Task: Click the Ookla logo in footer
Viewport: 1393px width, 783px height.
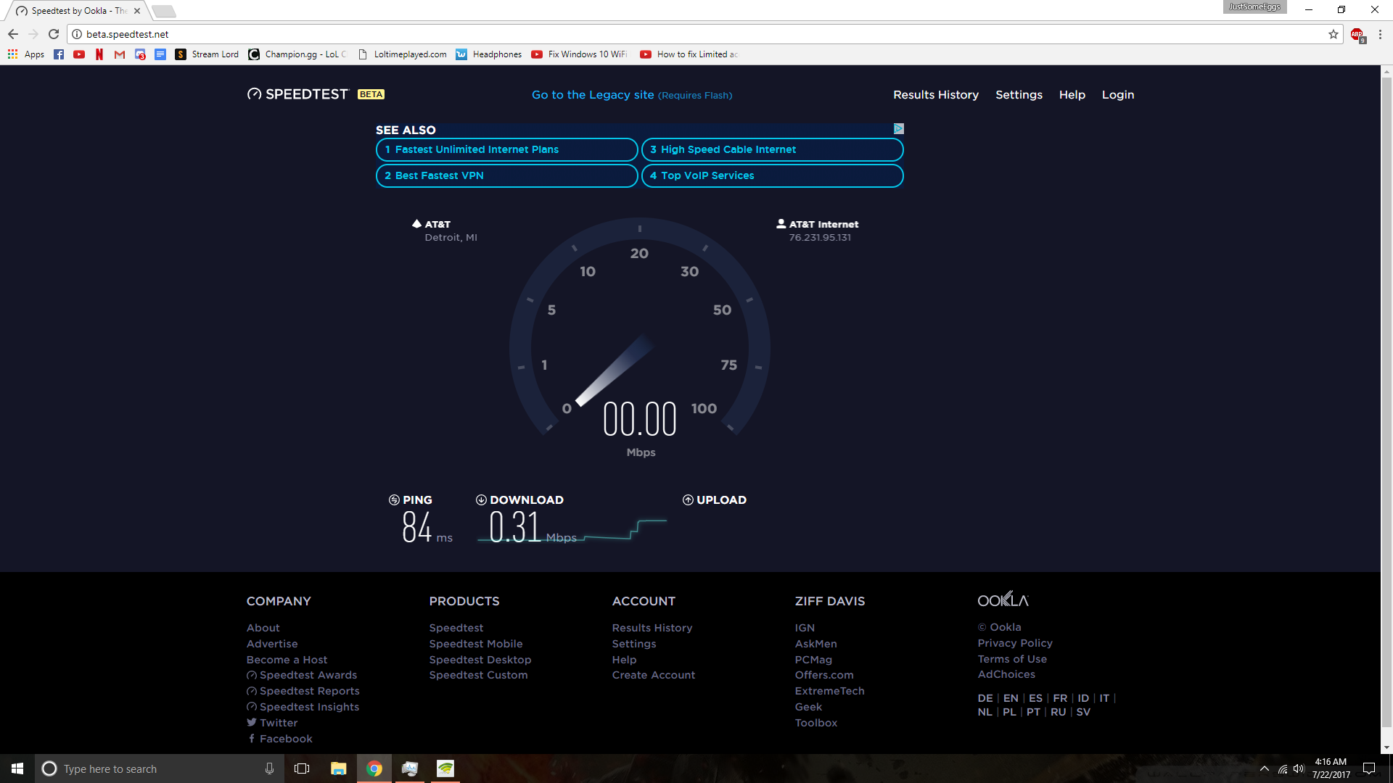Action: click(x=1003, y=600)
